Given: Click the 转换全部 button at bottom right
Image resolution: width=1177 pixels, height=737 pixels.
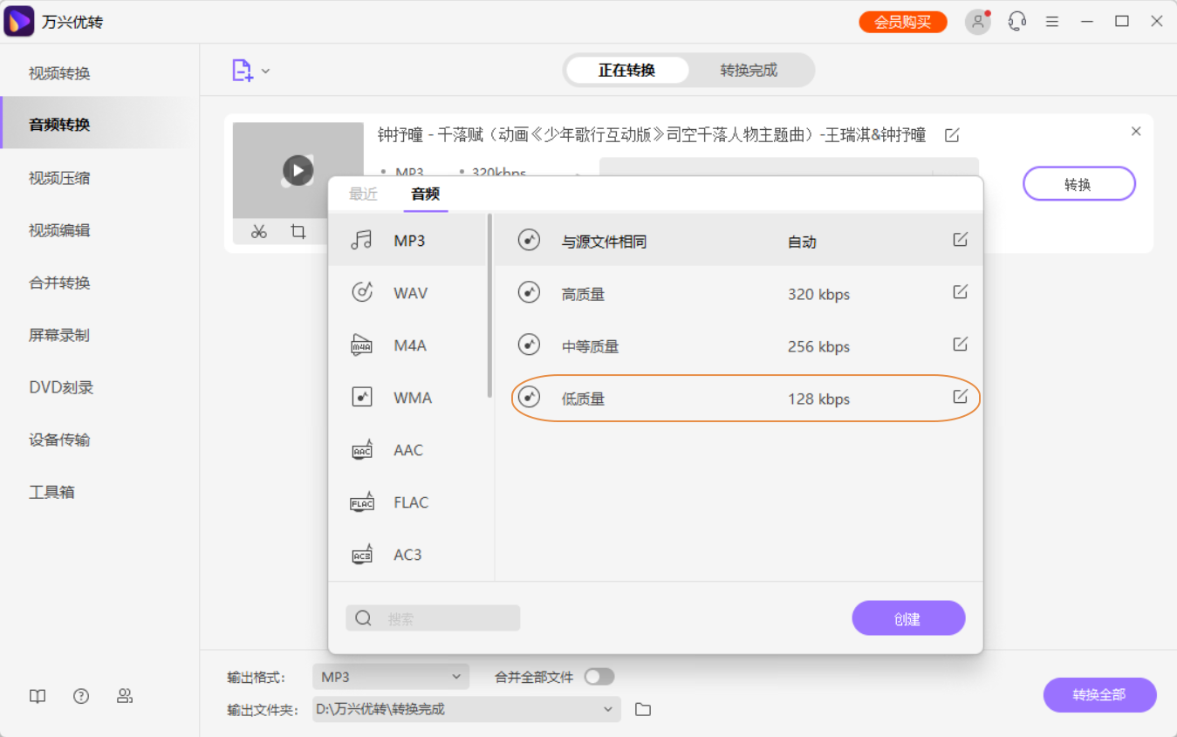Looking at the screenshot, I should point(1099,695).
